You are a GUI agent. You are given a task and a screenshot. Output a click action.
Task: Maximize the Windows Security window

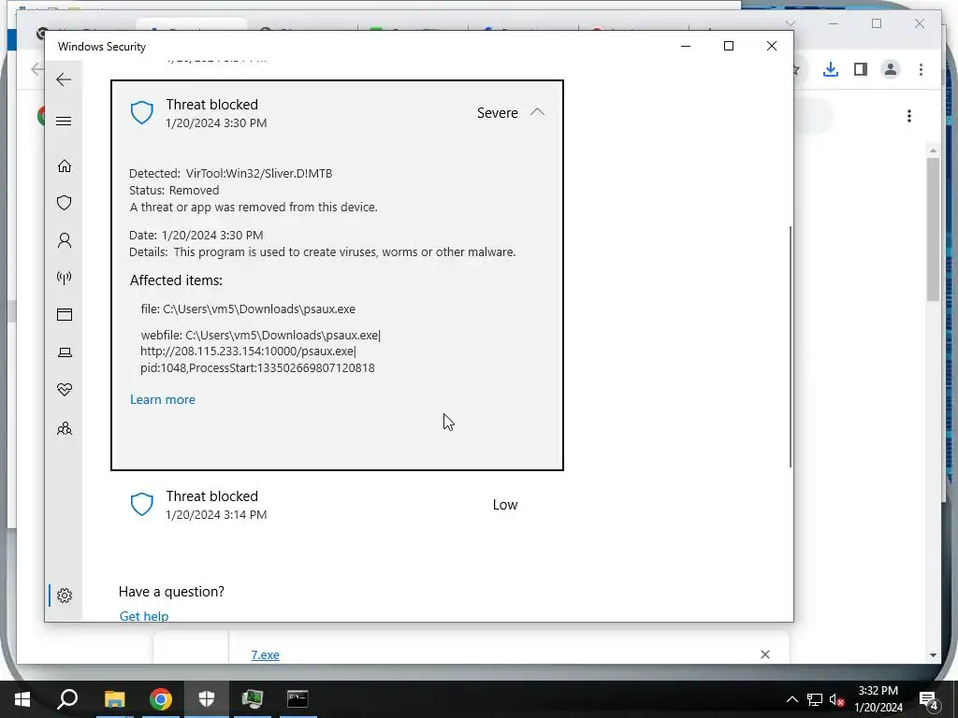tap(728, 46)
